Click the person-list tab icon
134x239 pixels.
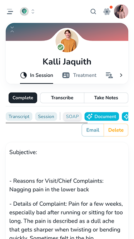(109, 75)
